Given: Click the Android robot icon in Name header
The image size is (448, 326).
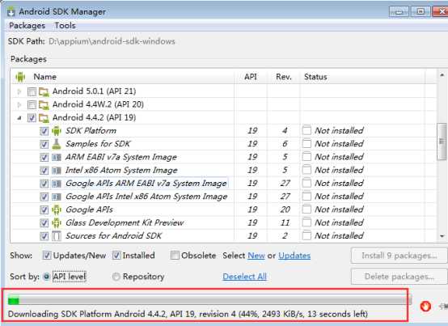Looking at the screenshot, I should tap(20, 77).
